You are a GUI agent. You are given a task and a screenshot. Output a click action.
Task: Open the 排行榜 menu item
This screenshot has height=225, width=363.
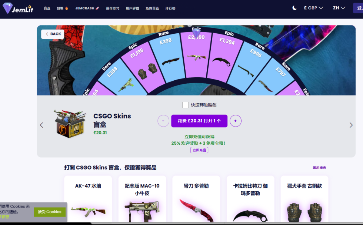click(170, 8)
